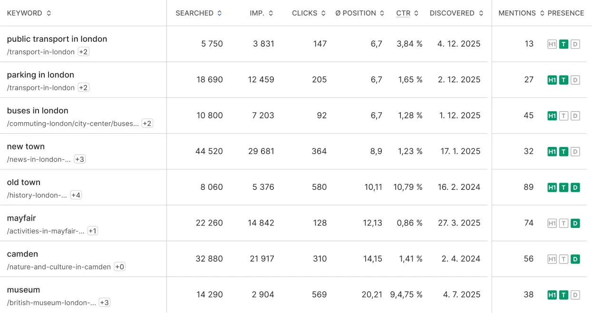
Task: Open the mayfair keyword entry
Action: pyautogui.click(x=21, y=218)
